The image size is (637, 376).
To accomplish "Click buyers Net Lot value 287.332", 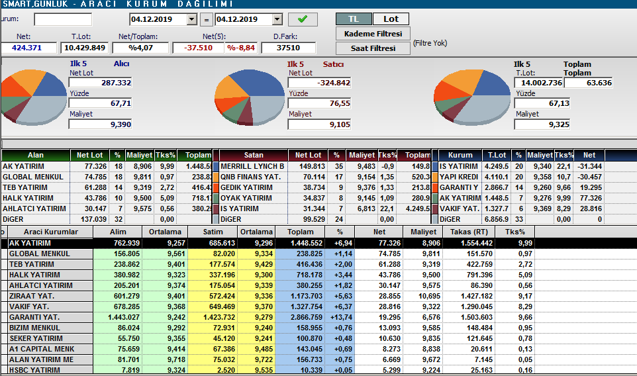I will [x=101, y=83].
